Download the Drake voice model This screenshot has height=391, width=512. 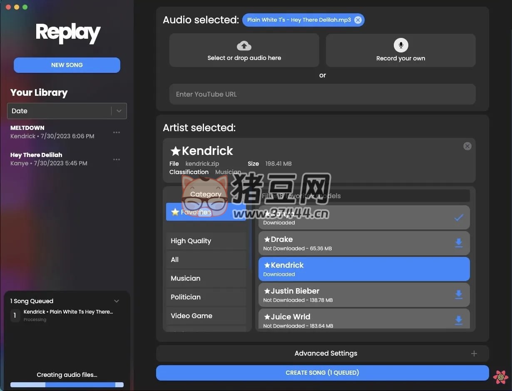click(459, 243)
